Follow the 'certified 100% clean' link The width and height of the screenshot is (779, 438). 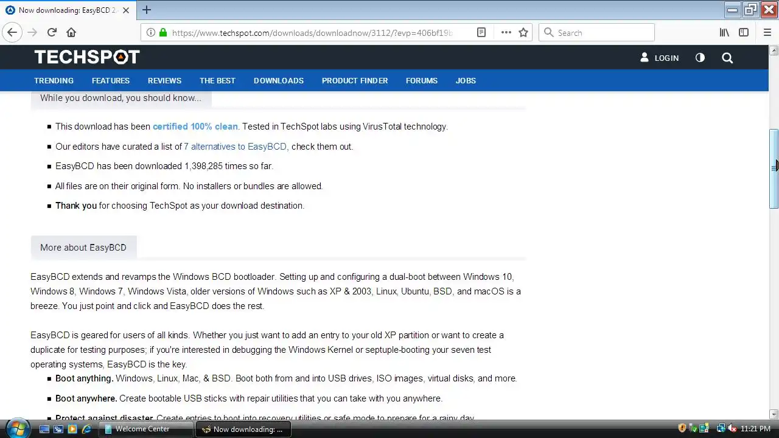coord(195,127)
